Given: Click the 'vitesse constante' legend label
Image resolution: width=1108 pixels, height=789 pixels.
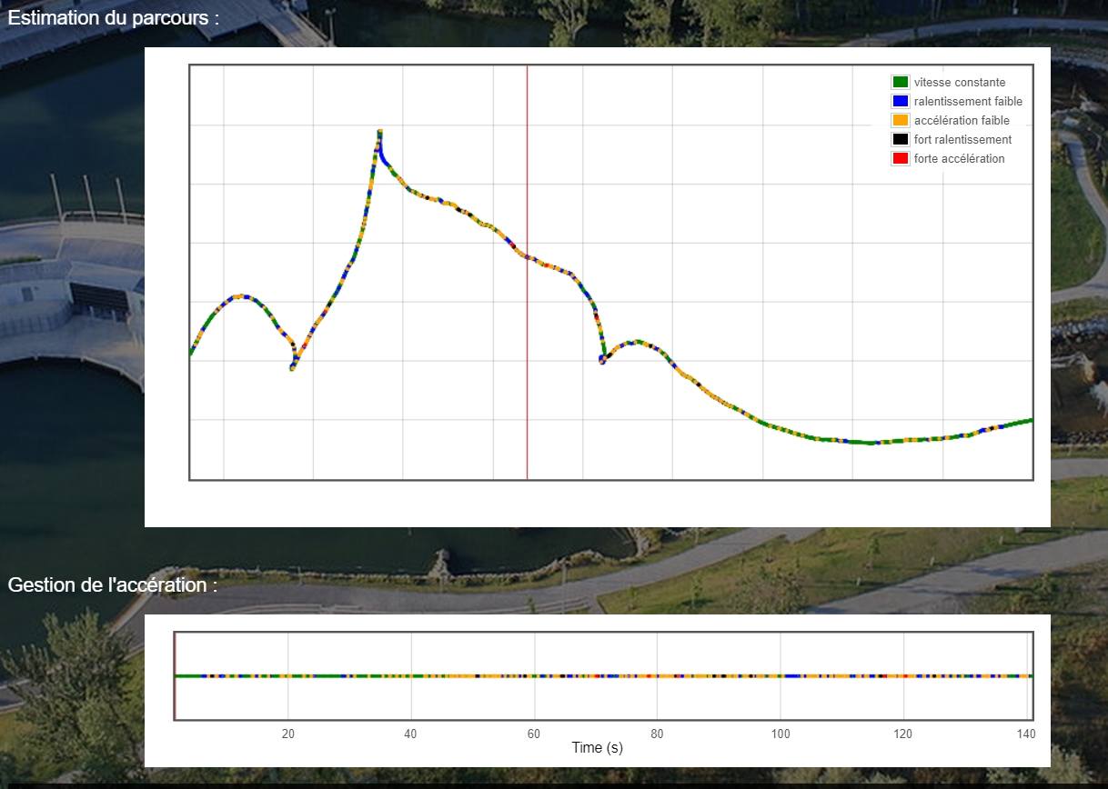Looking at the screenshot, I should 960,83.
